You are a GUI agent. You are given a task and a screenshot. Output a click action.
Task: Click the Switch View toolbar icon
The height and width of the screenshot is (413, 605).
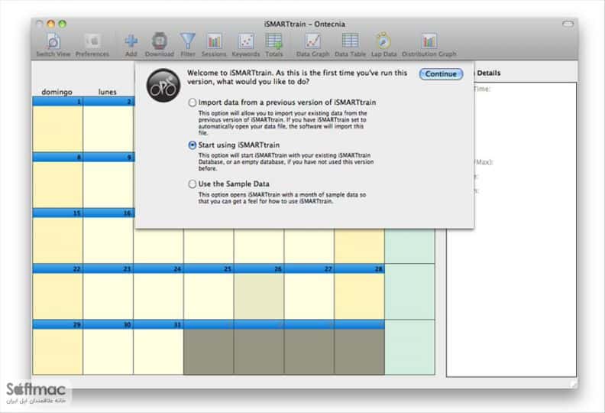click(53, 41)
